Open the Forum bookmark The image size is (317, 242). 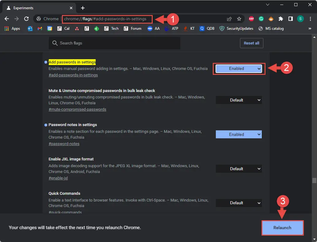tap(132, 29)
